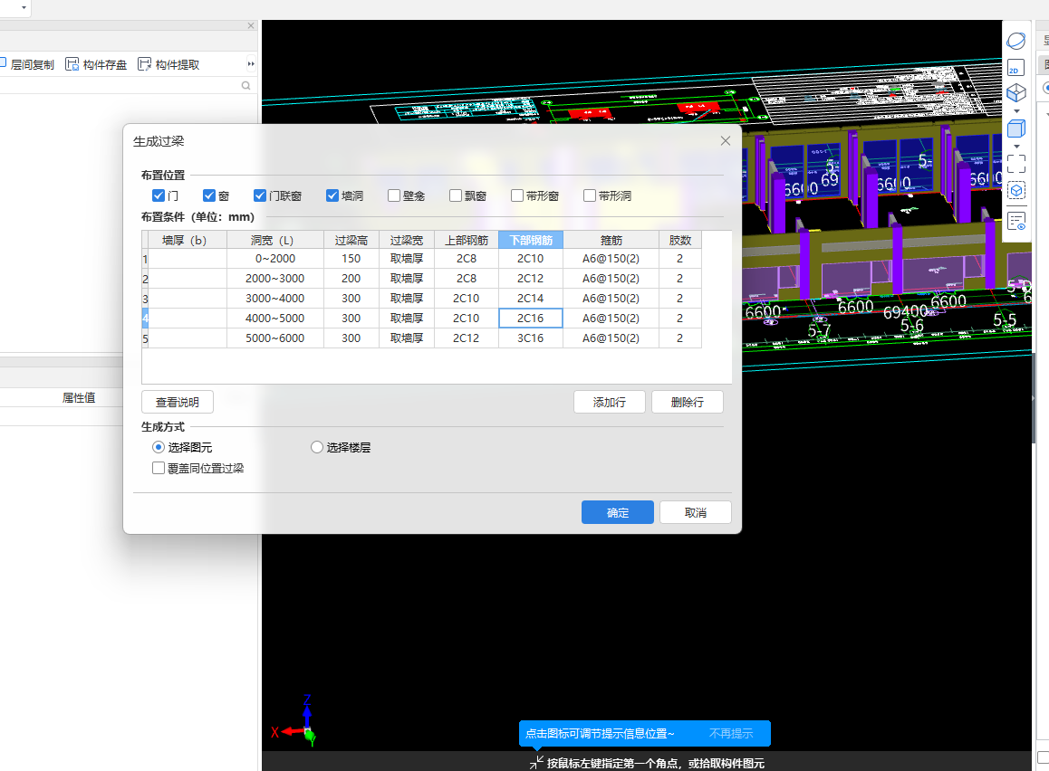Screen dimensions: 1049x771
Task: Uncheck the 墙洞 checkbox
Action: [x=332, y=195]
